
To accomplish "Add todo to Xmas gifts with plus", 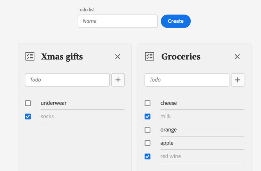I will (118, 80).
